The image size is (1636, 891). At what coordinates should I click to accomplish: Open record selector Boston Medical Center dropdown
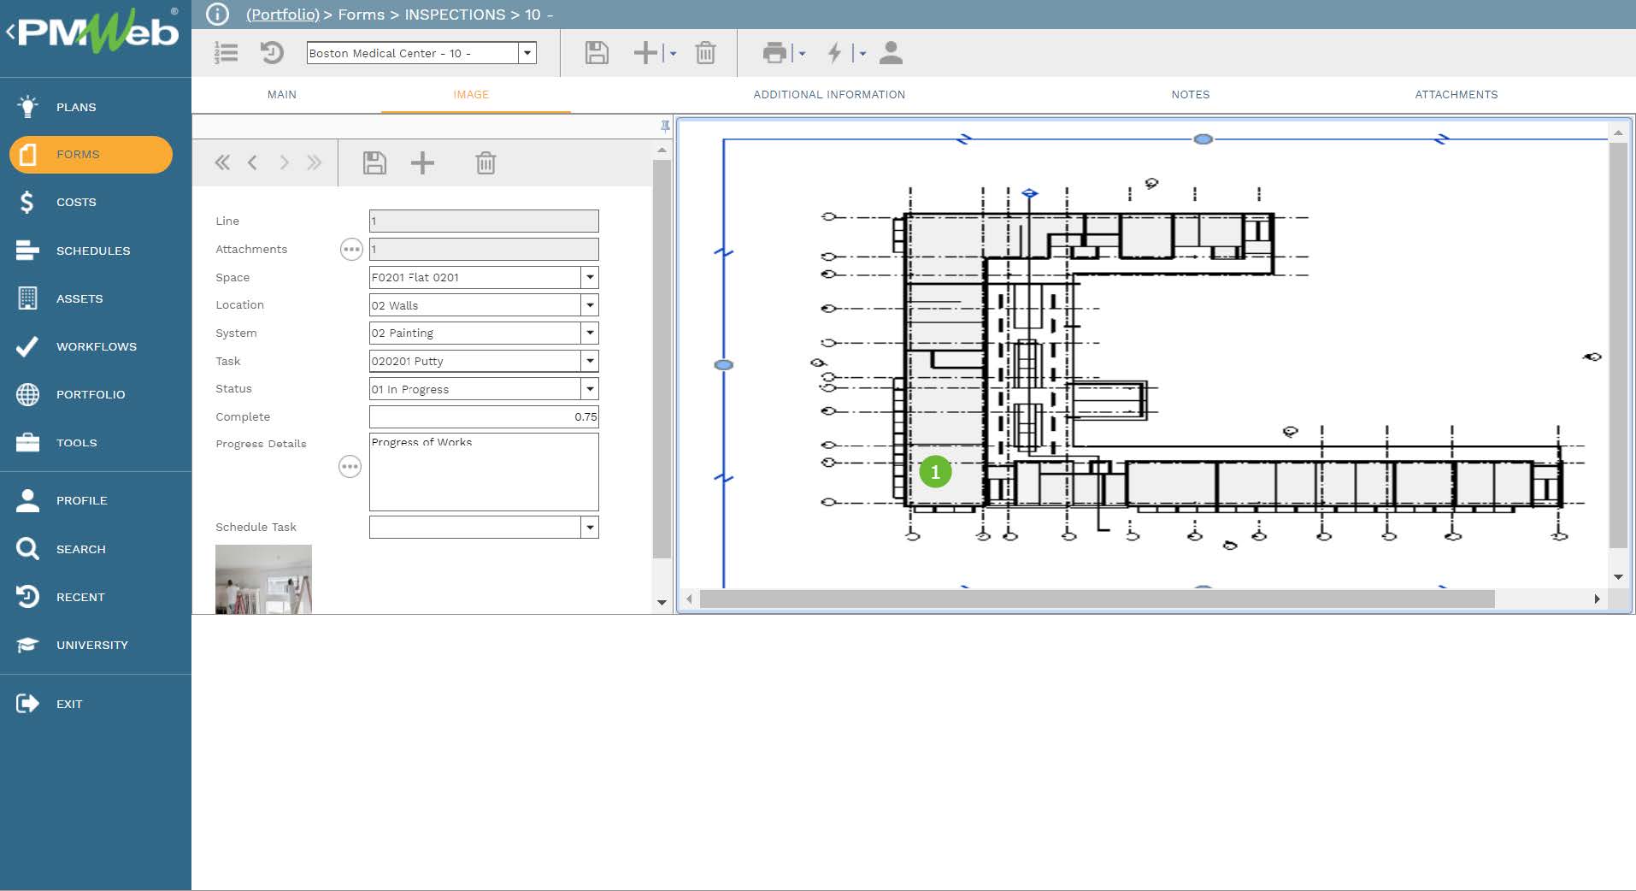[527, 53]
